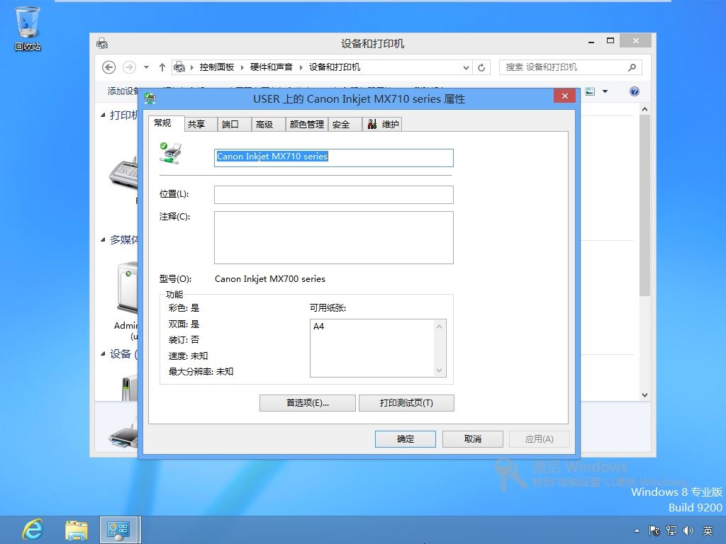Switch to the 维护 tab
This screenshot has height=544, width=726.
click(x=382, y=125)
